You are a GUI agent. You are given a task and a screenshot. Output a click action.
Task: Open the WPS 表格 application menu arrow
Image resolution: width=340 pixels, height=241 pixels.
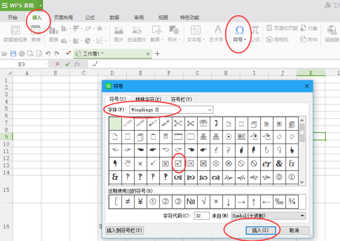[41, 5]
